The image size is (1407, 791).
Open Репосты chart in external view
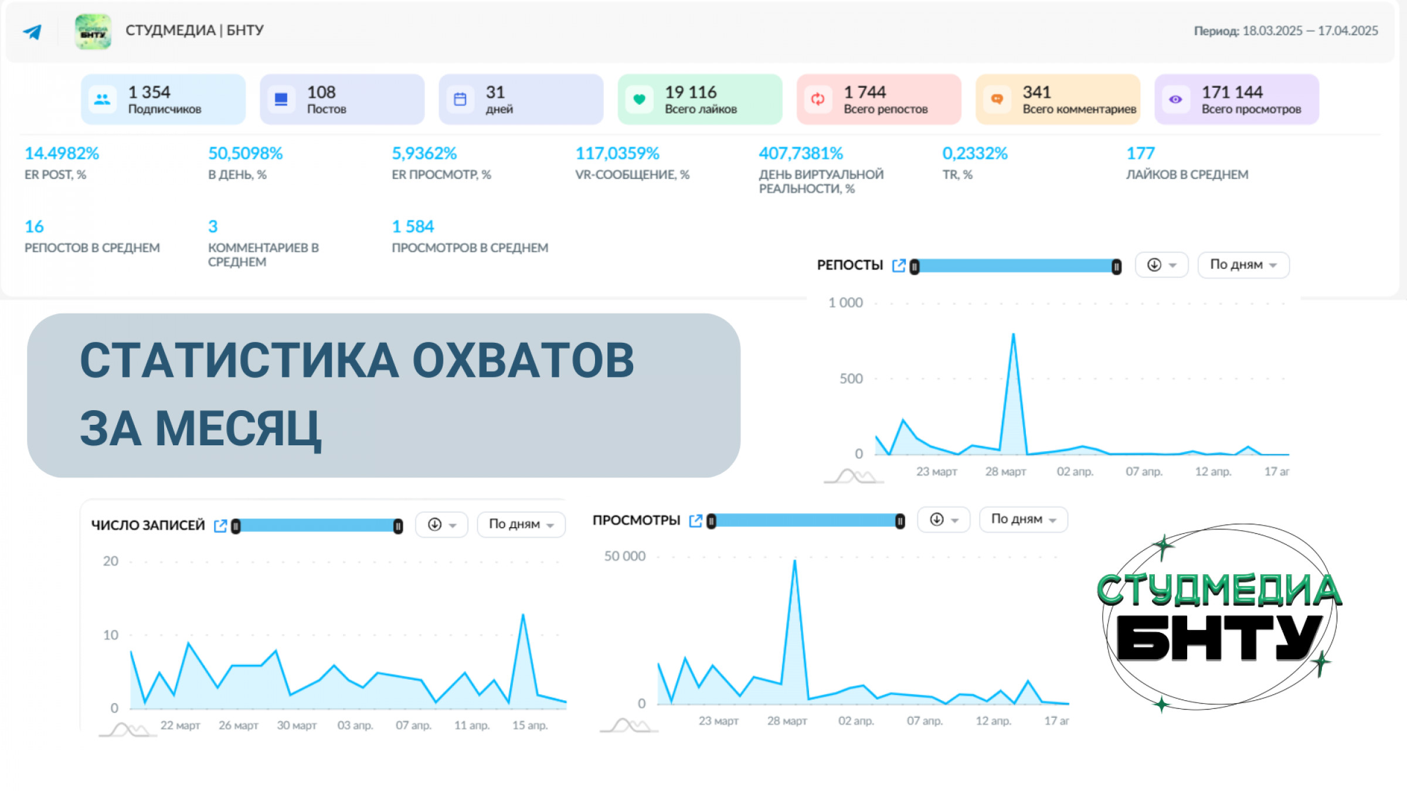coord(898,266)
